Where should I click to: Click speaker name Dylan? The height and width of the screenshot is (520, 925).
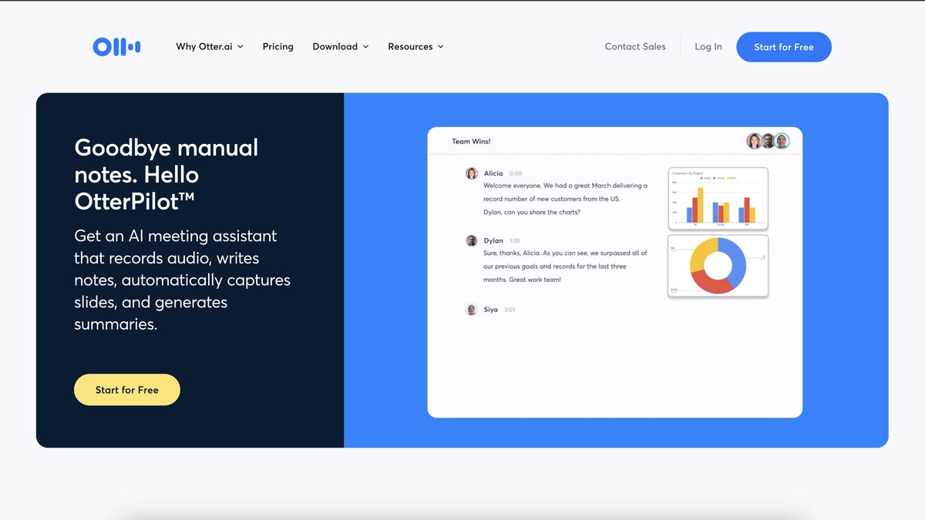click(493, 241)
